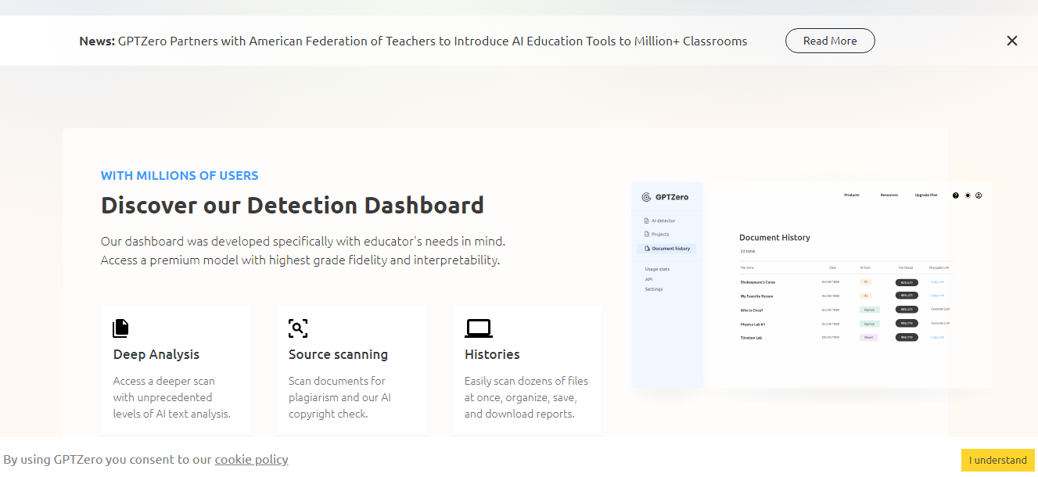
Task: Click Copy Link for Shakespeare's Curse
Action: click(x=937, y=282)
